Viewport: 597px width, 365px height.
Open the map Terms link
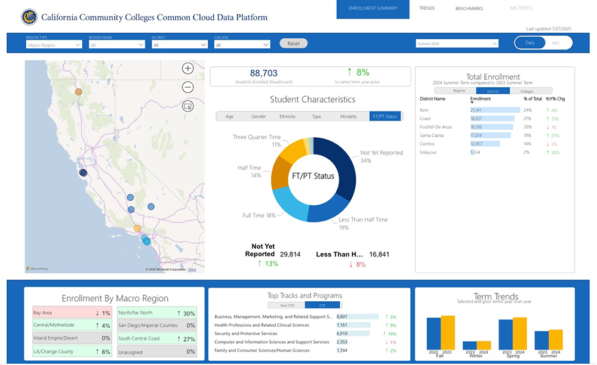coord(192,270)
